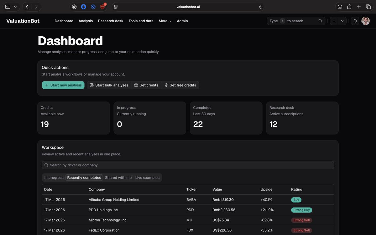Image resolution: width=376 pixels, height=235 pixels.
Task: Switch to Live examples tab
Action: click(147, 178)
